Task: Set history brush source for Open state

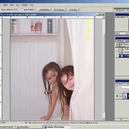Action: [117, 49]
